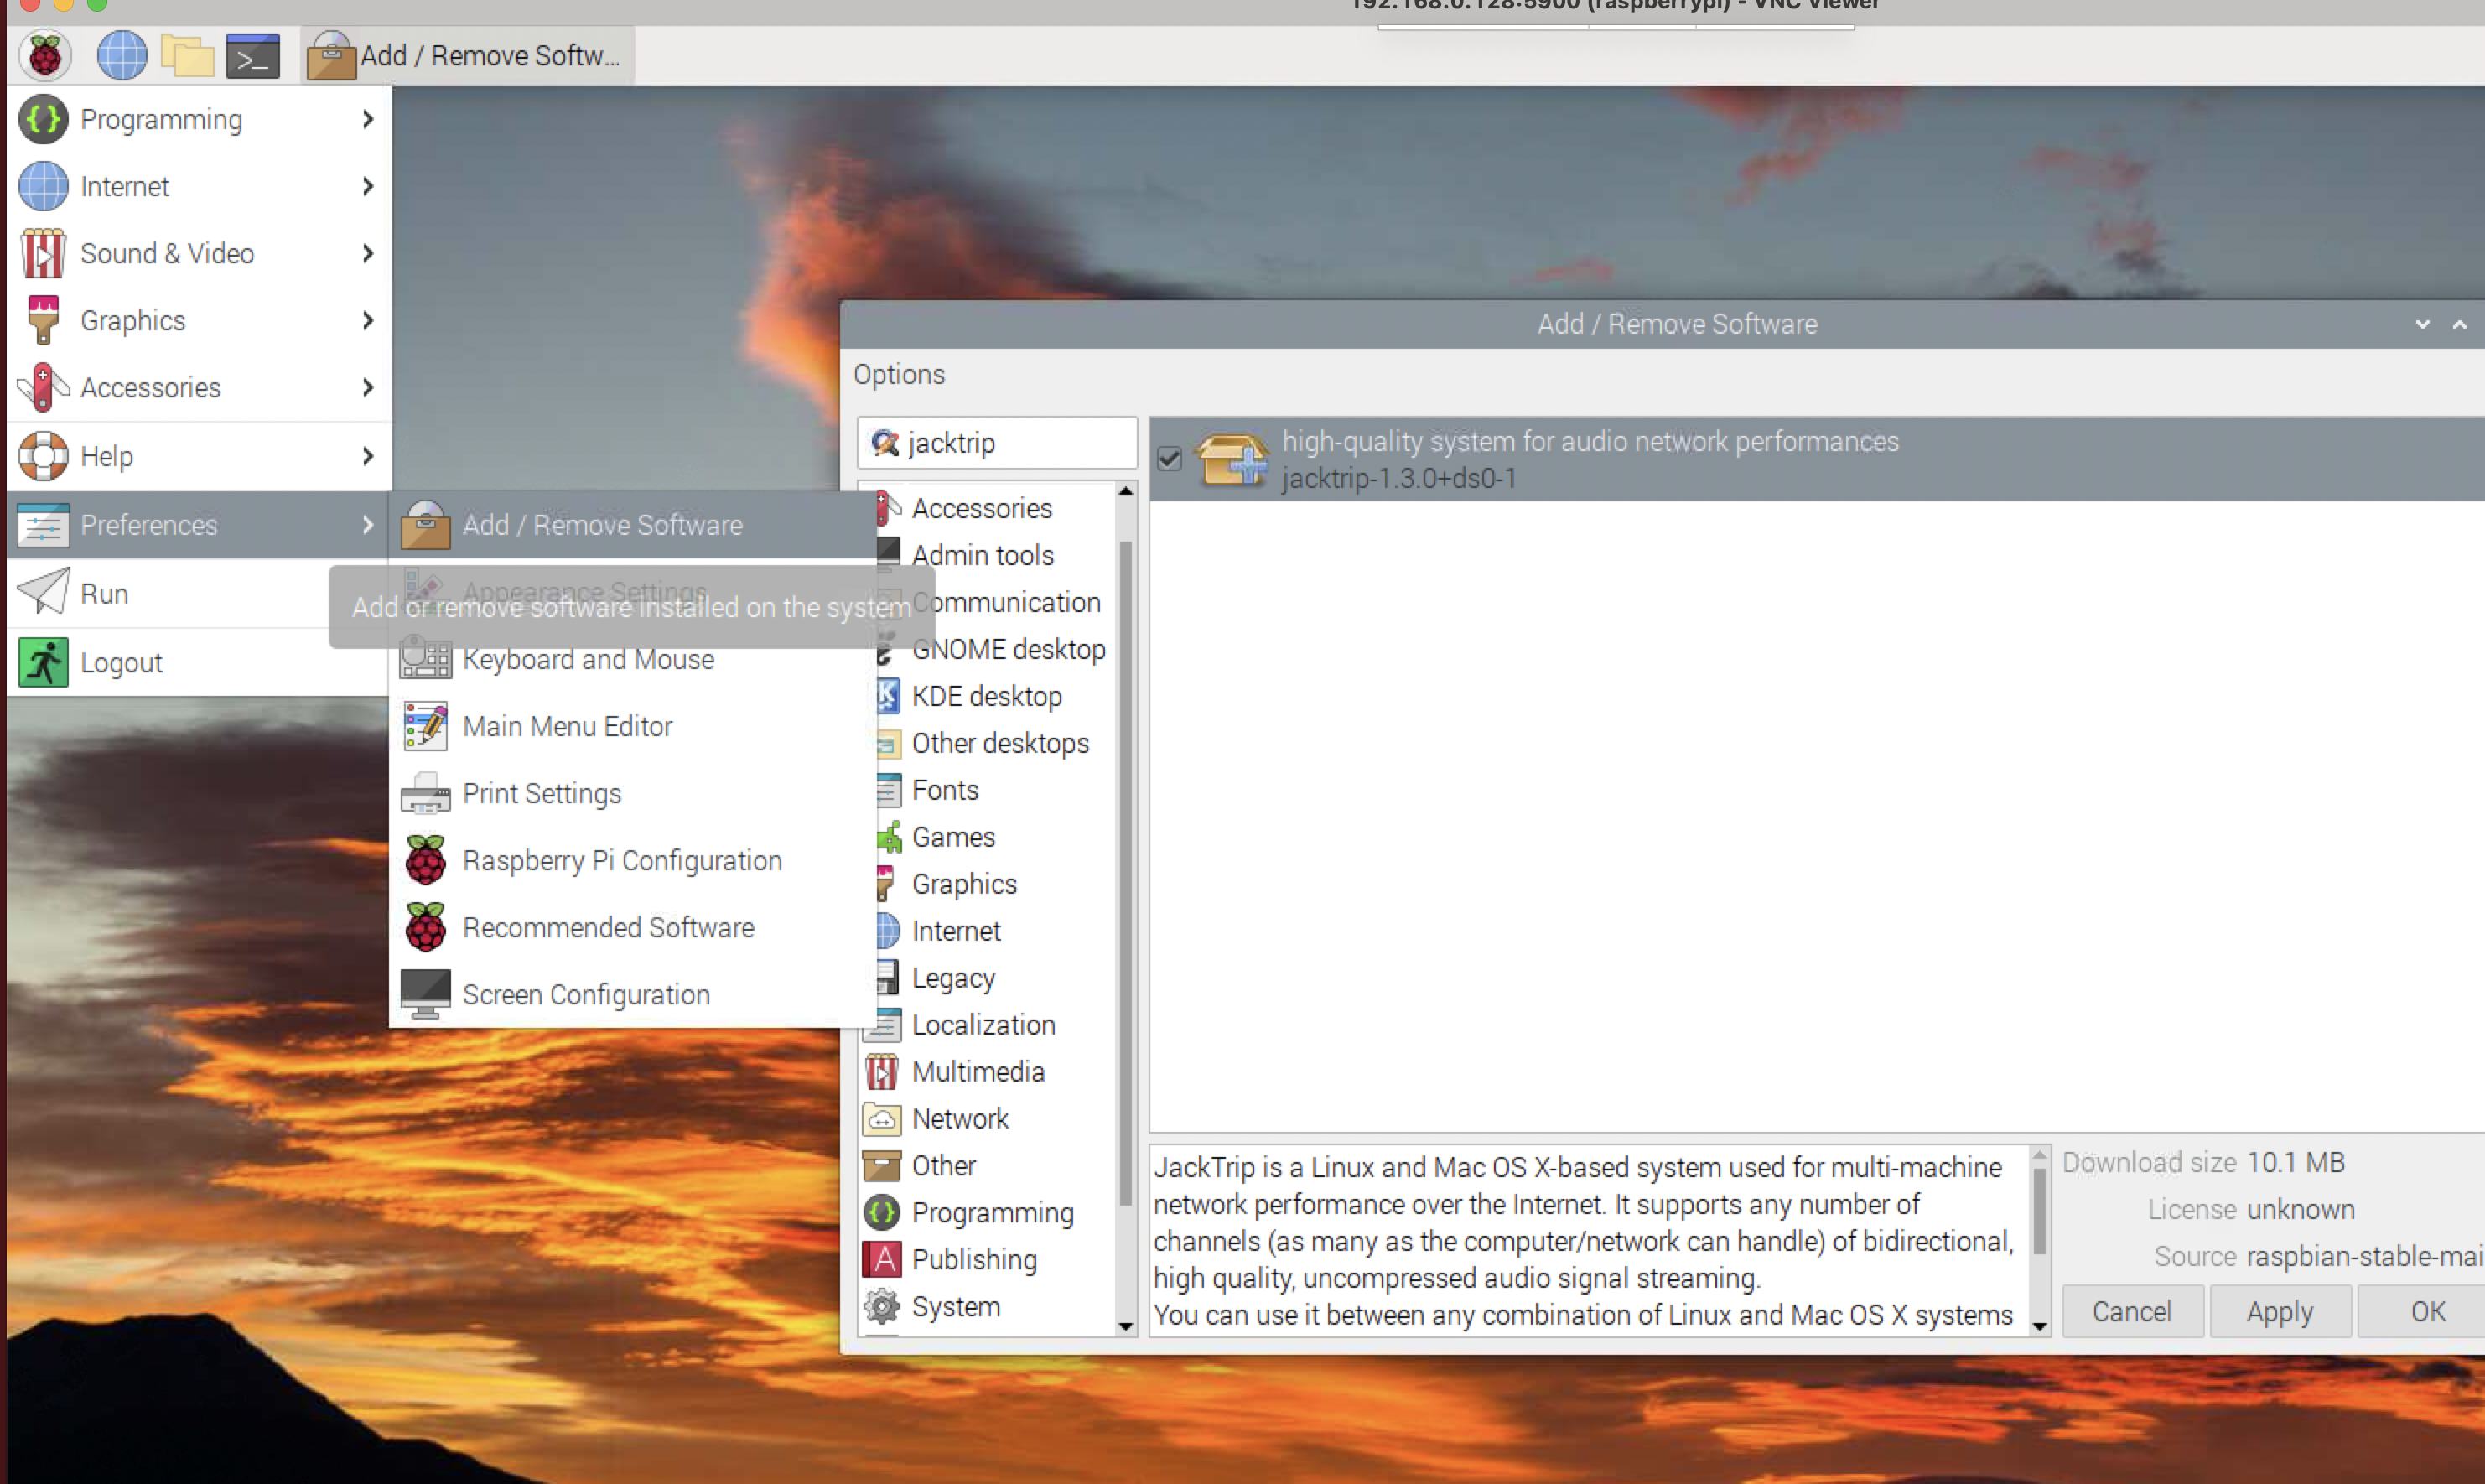The width and height of the screenshot is (2485, 1484).
Task: Select the jacktrip package result row
Action: pyautogui.click(x=1817, y=459)
